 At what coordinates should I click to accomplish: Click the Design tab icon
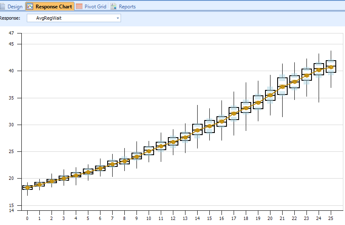[3, 7]
